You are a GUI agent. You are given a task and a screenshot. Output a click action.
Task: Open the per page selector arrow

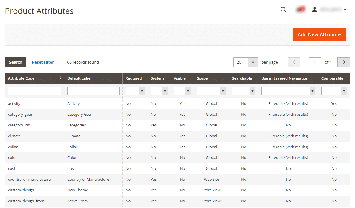click(253, 62)
